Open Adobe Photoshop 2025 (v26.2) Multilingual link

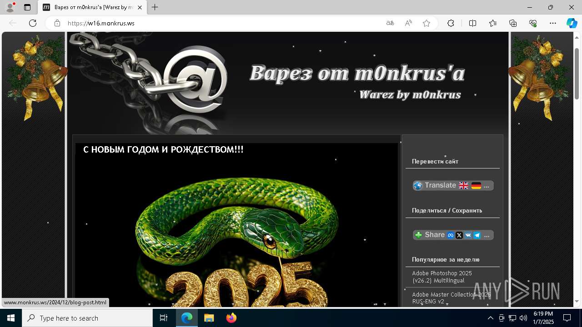click(x=442, y=277)
